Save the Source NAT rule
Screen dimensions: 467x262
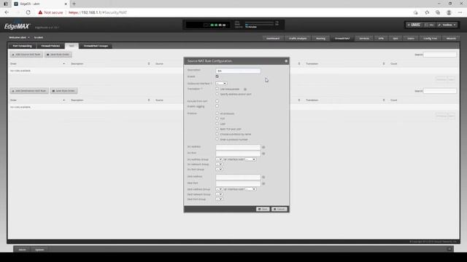point(263,209)
